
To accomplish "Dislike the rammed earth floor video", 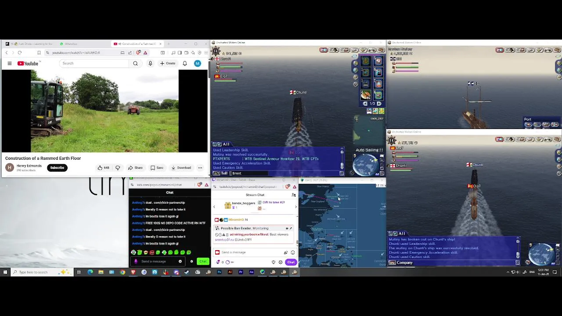I will (118, 168).
